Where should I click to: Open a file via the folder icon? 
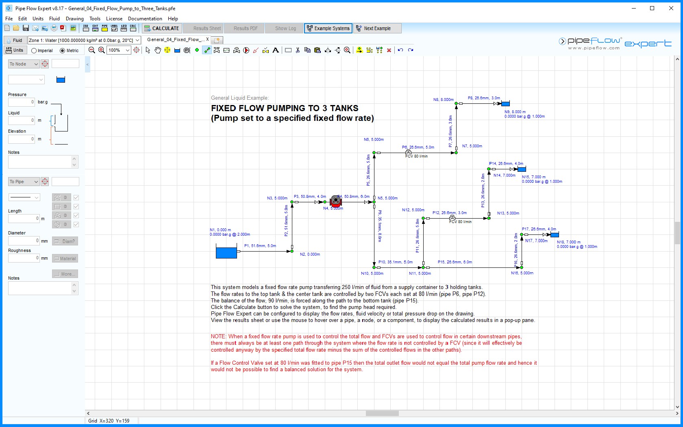point(16,28)
